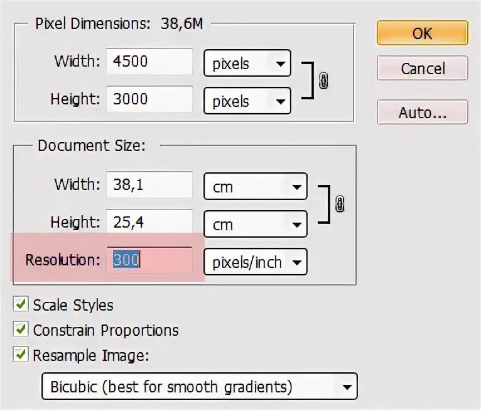Expand document Height cm units dropdown
The height and width of the screenshot is (410, 481).
(x=255, y=224)
